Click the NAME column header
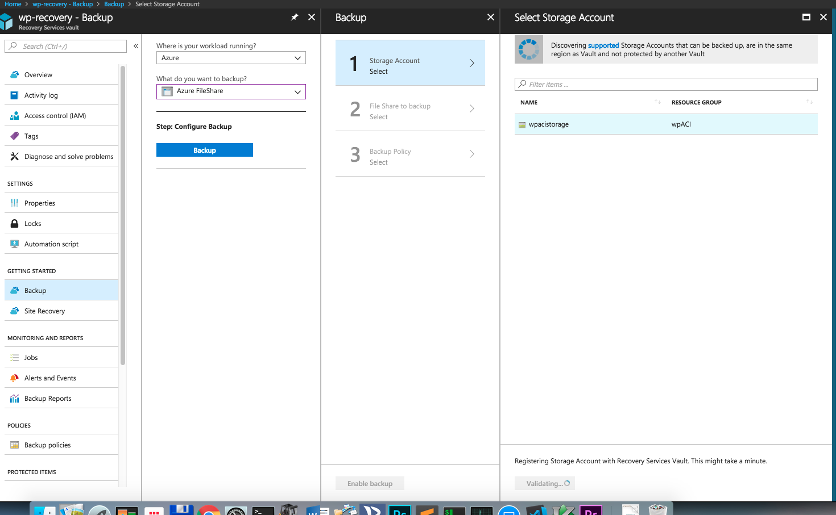The height and width of the screenshot is (515, 836). tap(529, 102)
